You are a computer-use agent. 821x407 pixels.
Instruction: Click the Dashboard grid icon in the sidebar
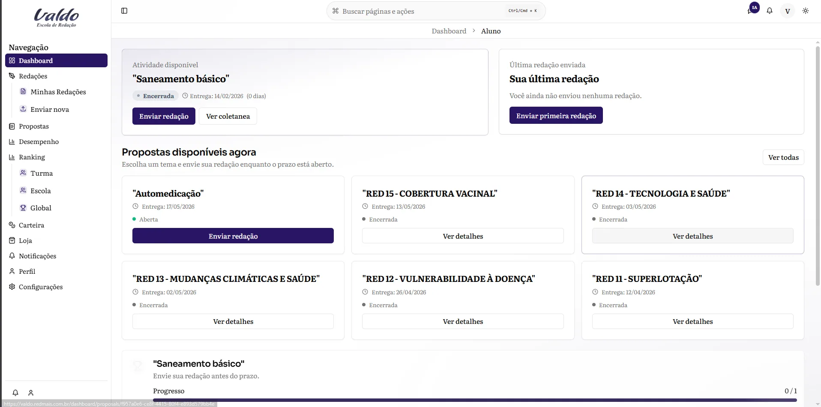pos(12,60)
